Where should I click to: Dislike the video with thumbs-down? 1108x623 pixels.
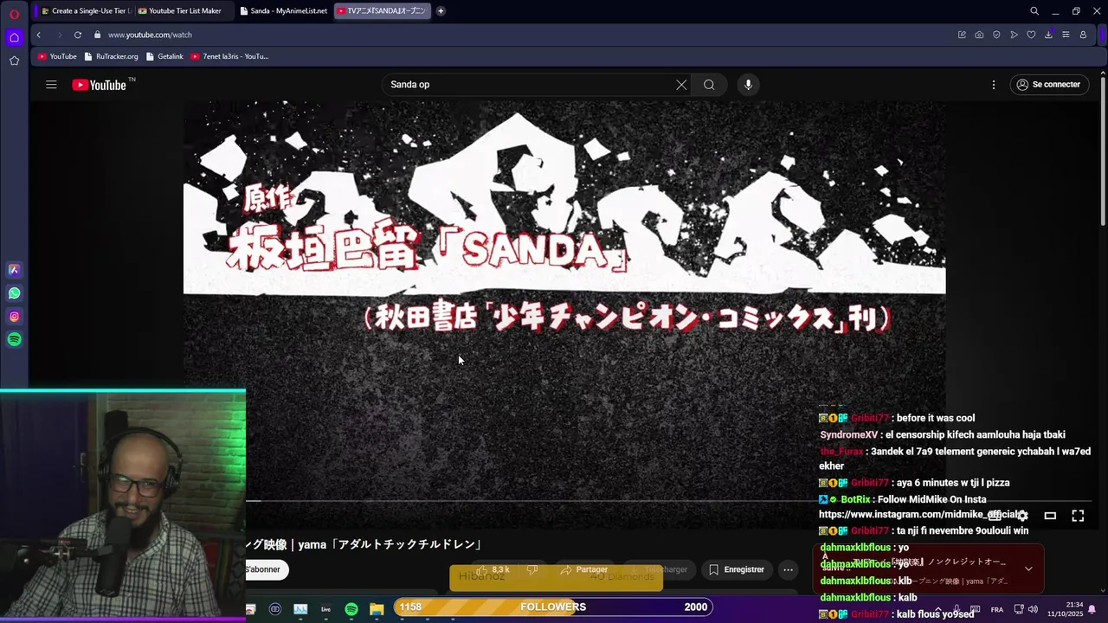click(532, 570)
